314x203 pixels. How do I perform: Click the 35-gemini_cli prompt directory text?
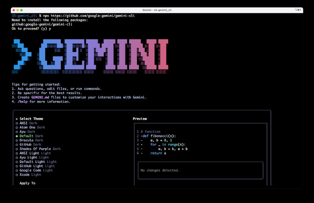point(24,16)
